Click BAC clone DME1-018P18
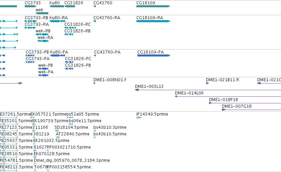The image size is (281, 172). (x=223, y=100)
